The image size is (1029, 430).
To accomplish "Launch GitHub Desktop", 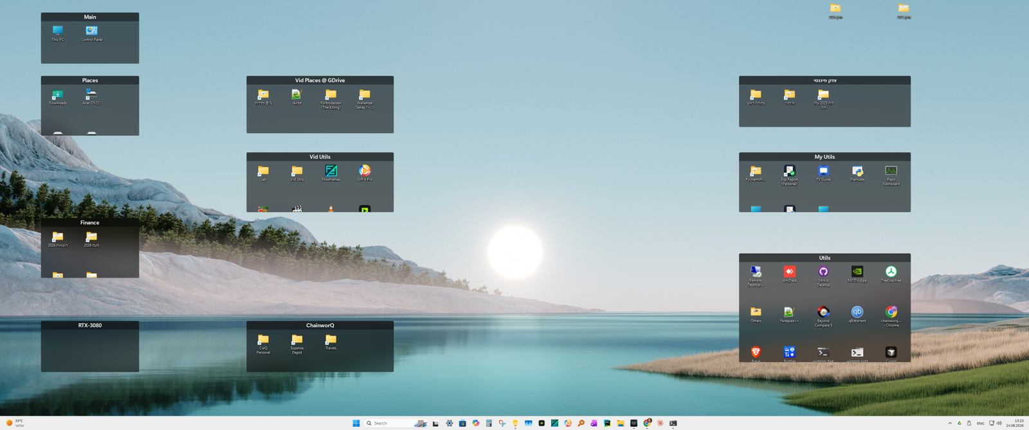I will (823, 276).
